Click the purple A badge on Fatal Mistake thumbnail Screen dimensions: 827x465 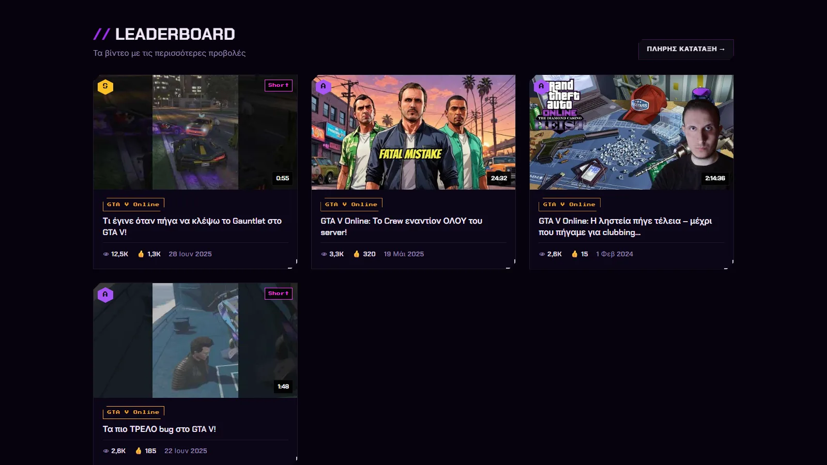324,86
